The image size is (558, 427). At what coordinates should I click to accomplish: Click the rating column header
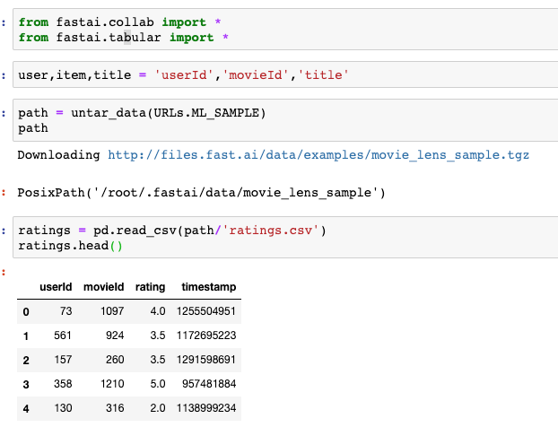click(150, 287)
